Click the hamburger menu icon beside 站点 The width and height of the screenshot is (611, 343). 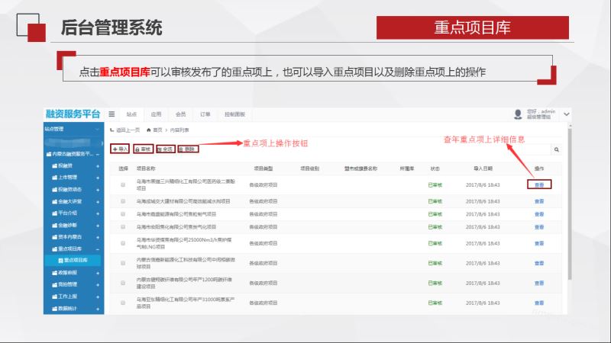[x=112, y=114]
